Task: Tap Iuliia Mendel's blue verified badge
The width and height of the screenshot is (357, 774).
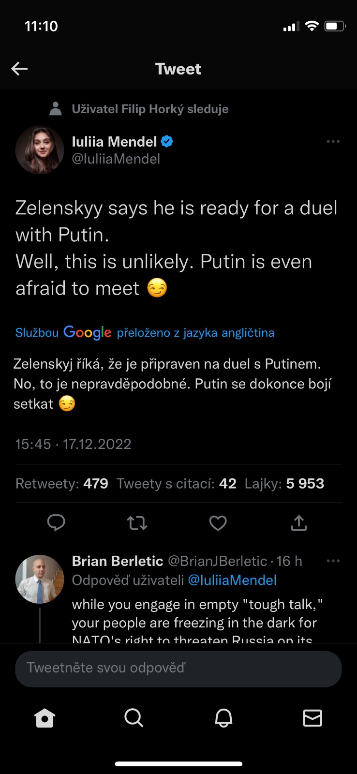Action: click(167, 142)
